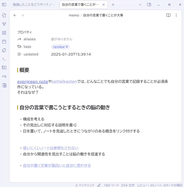Image resolution: width=184 pixels, height=187 pixels.
Task: Open the command palette icon
Action: point(4,59)
